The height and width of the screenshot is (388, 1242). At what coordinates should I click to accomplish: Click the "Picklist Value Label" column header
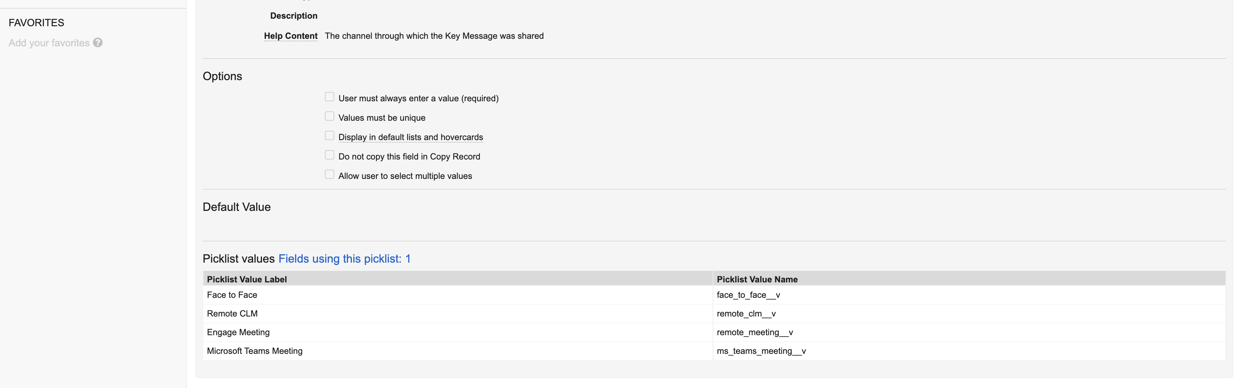[x=247, y=280]
